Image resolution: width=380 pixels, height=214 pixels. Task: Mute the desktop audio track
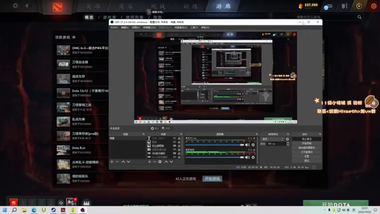tap(247, 157)
